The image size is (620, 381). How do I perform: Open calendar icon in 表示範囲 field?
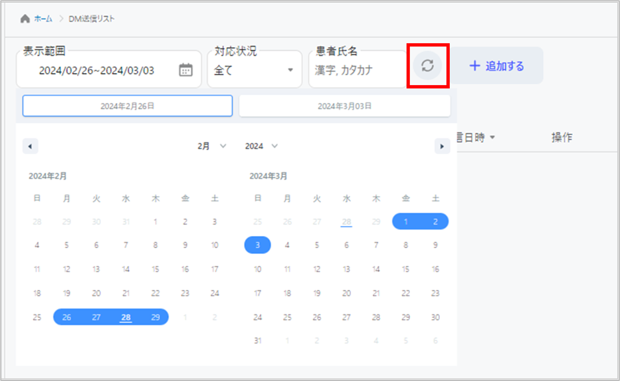(186, 70)
